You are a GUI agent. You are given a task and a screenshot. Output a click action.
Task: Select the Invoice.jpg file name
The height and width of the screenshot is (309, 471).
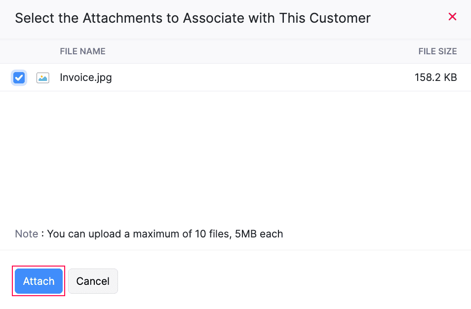click(x=86, y=77)
